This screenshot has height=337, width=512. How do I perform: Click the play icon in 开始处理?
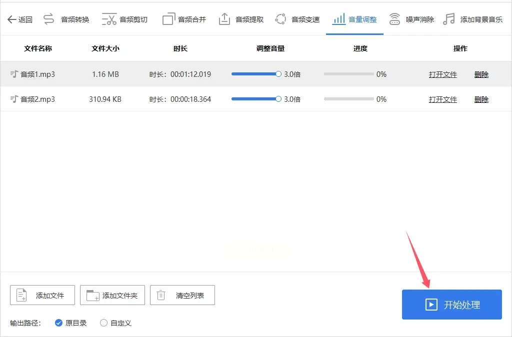click(x=431, y=305)
